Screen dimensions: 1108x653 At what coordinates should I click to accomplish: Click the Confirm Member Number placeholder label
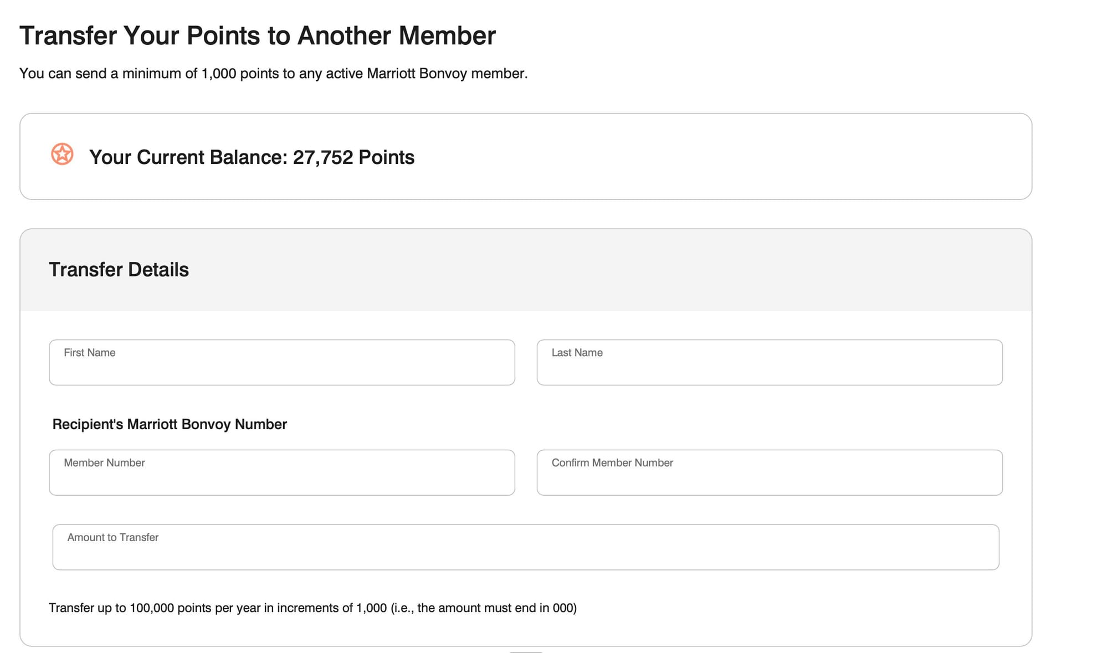612,462
